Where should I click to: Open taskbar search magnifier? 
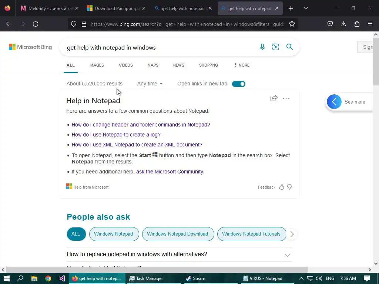[x=20, y=278]
